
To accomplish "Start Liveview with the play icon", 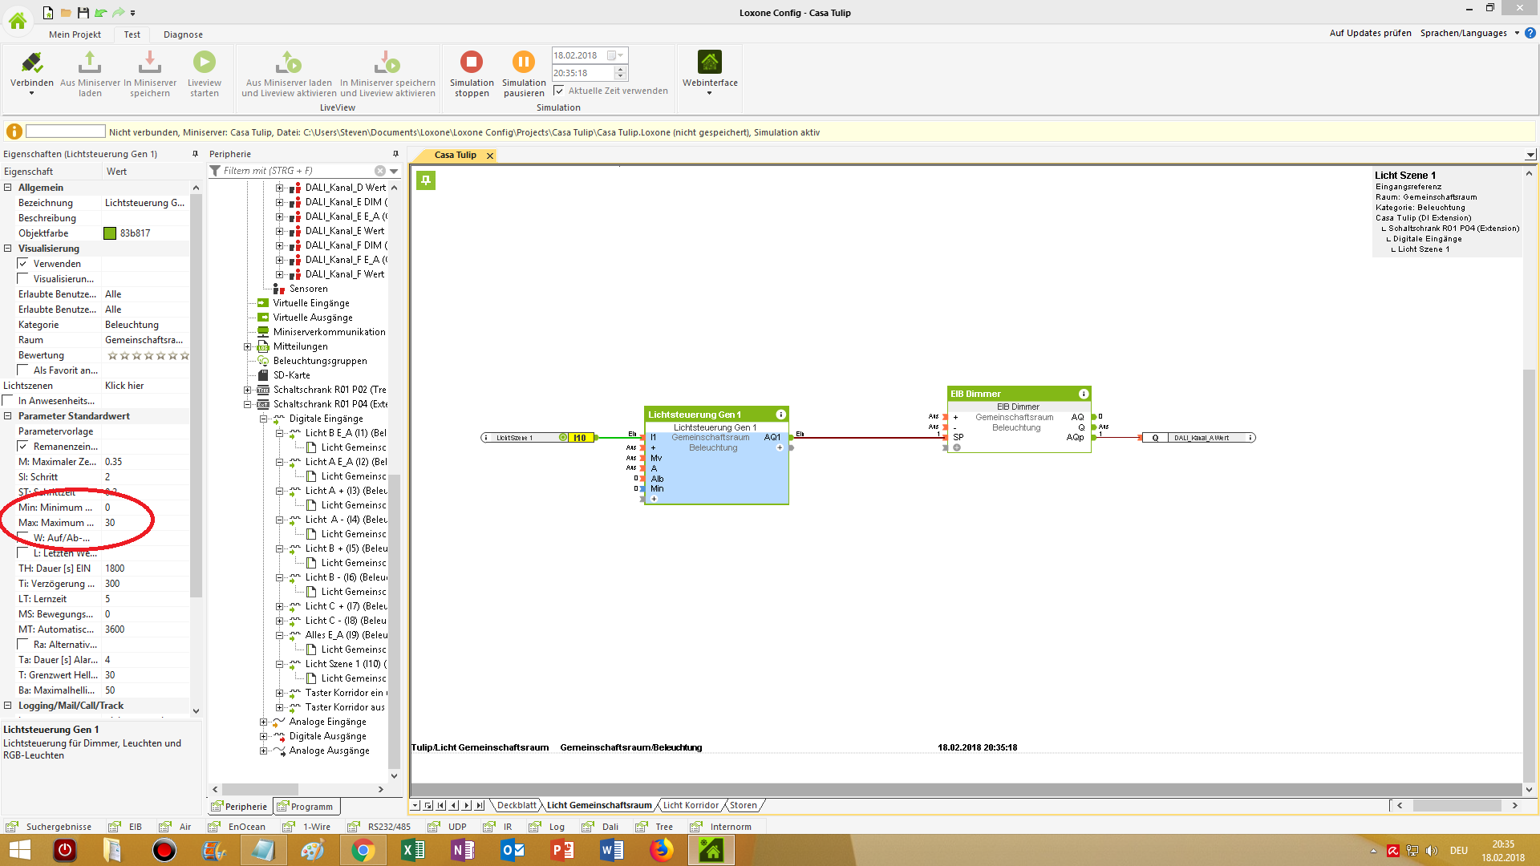I will 204,62.
